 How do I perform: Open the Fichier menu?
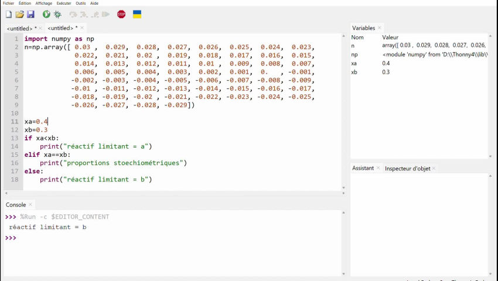[8, 3]
